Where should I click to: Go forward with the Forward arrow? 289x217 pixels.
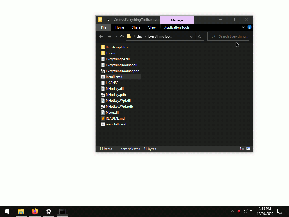(110, 36)
